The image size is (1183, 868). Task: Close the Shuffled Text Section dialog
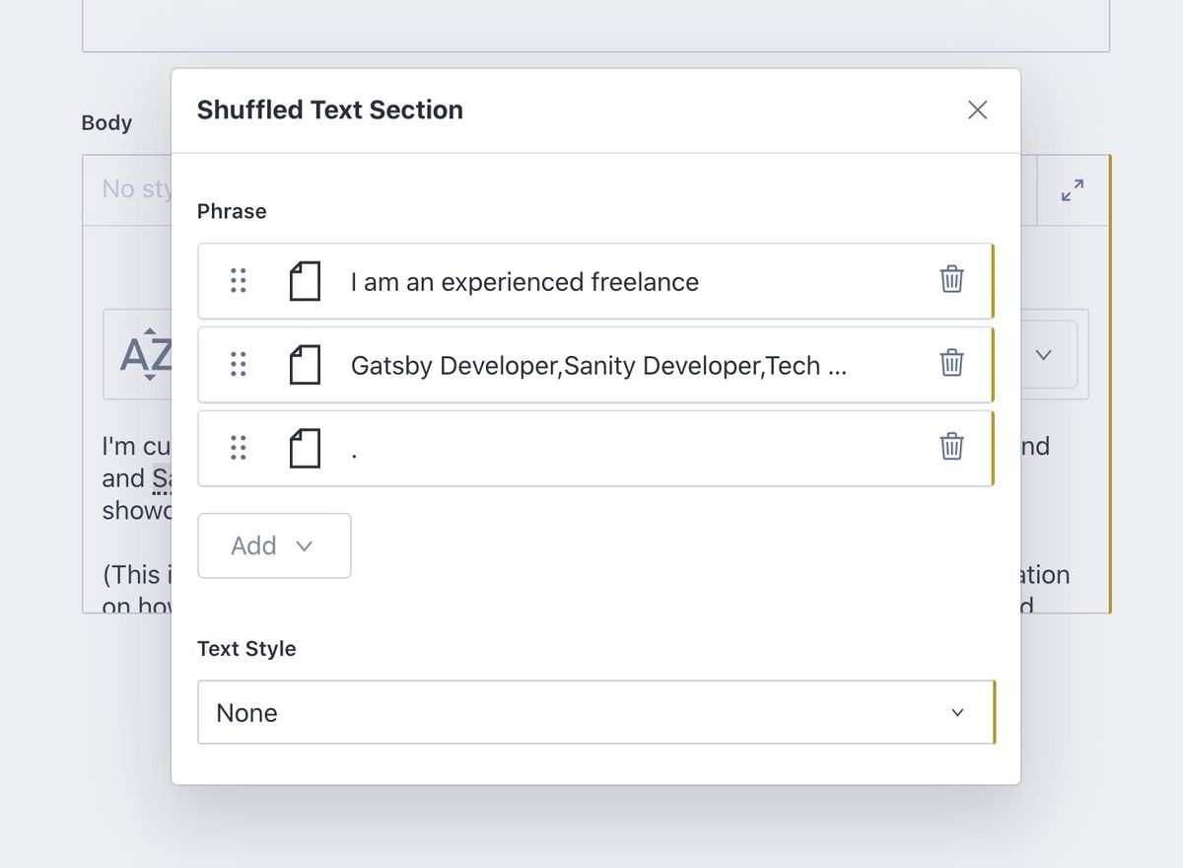pyautogui.click(x=977, y=109)
